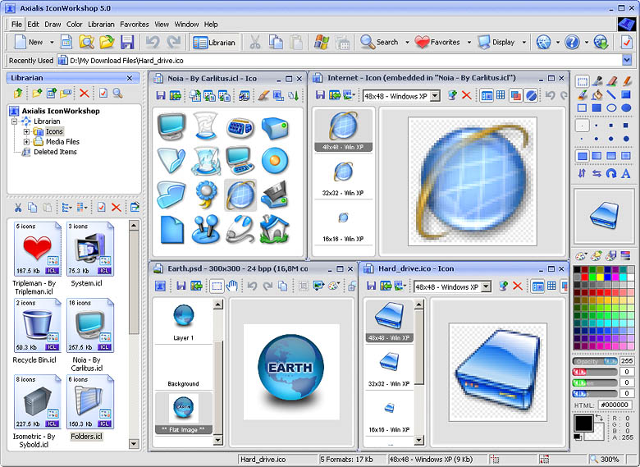Viewport: 640px width, 467px height.
Task: Toggle grid display in Hard_drive.ico window
Action: pyautogui.click(x=551, y=286)
